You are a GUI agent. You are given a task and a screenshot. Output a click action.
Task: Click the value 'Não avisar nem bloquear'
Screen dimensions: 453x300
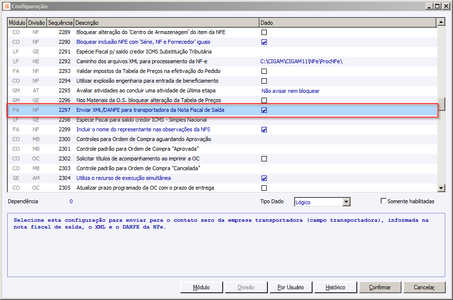(290, 91)
